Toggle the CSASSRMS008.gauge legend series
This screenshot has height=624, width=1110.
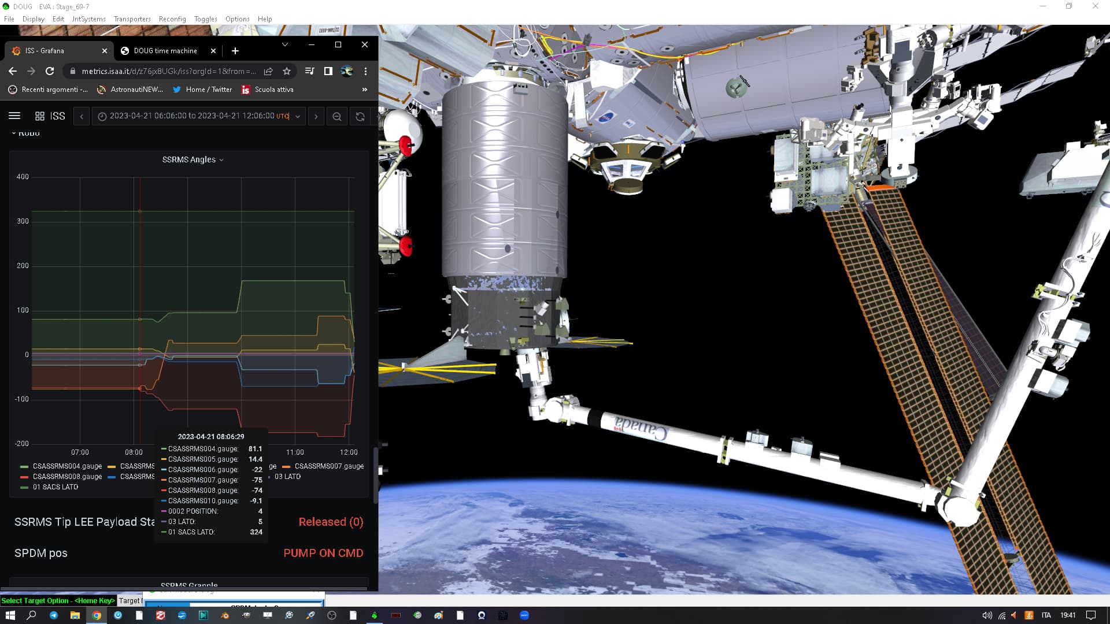66,477
